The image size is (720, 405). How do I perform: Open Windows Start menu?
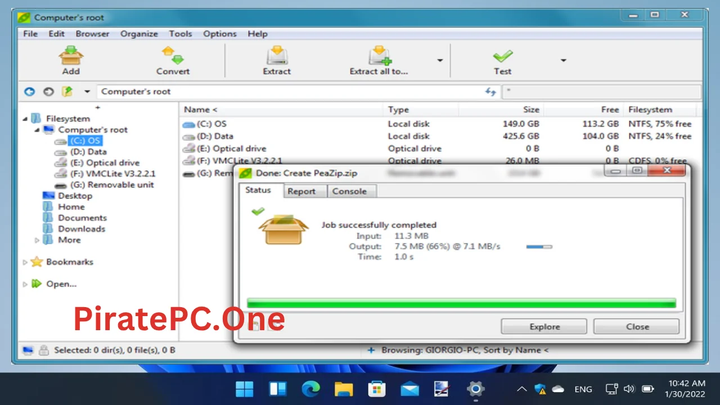point(244,389)
